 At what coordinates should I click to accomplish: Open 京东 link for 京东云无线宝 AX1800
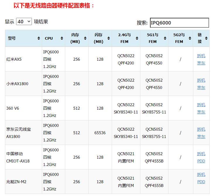(x=201, y=136)
